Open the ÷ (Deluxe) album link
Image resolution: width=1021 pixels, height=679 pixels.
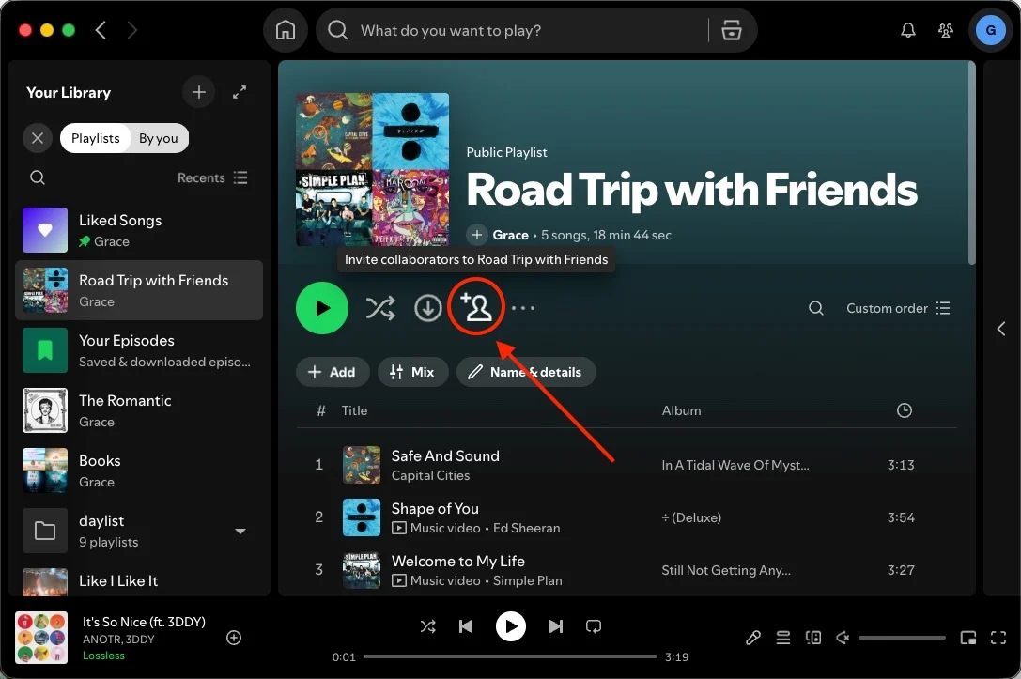pos(691,517)
